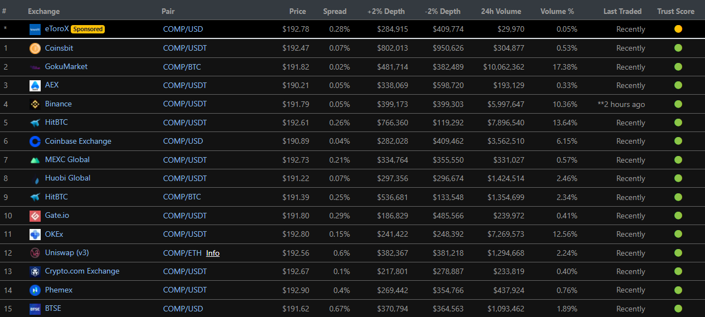Open the eToroX exchange link
Image resolution: width=705 pixels, height=317 pixels.
(x=57, y=29)
